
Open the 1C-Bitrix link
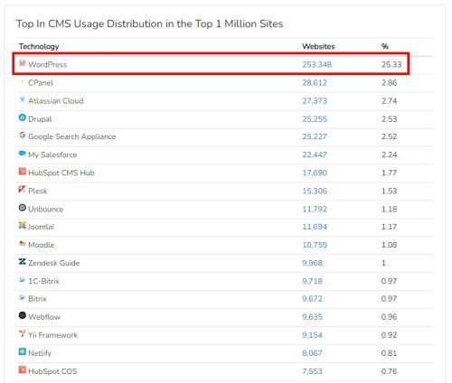[x=43, y=281]
